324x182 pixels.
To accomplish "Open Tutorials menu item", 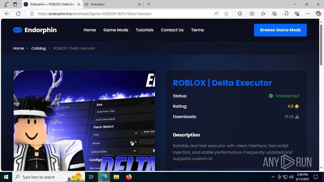I will point(145,30).
